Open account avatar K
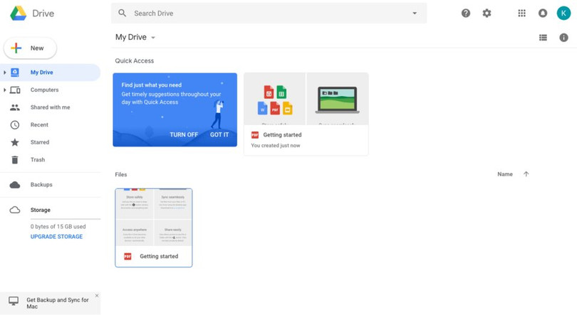This screenshot has height=315, width=577. pos(563,14)
